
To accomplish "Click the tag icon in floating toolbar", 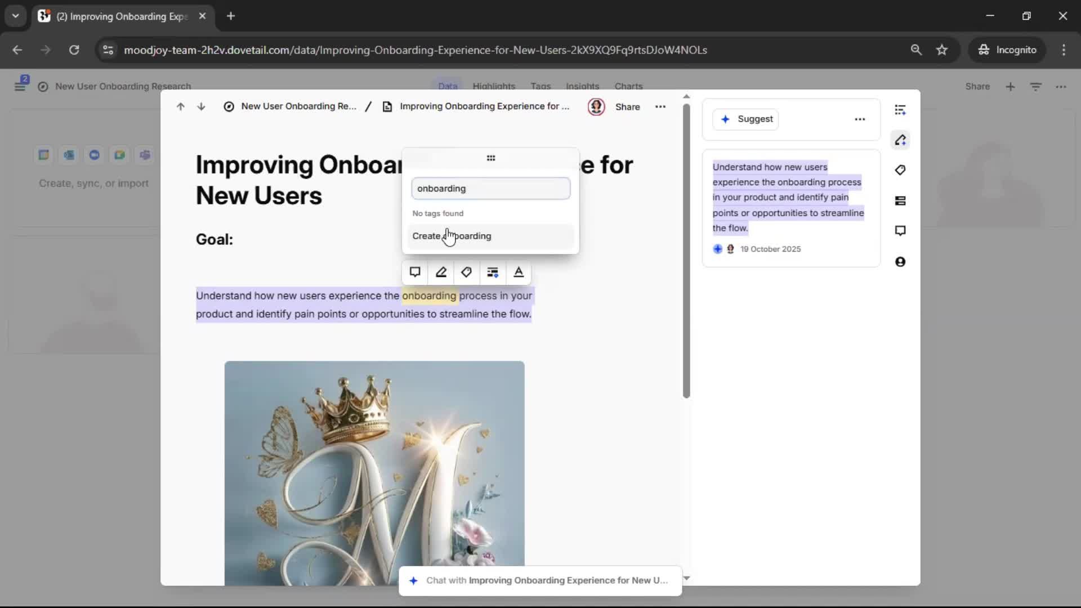I will [466, 272].
